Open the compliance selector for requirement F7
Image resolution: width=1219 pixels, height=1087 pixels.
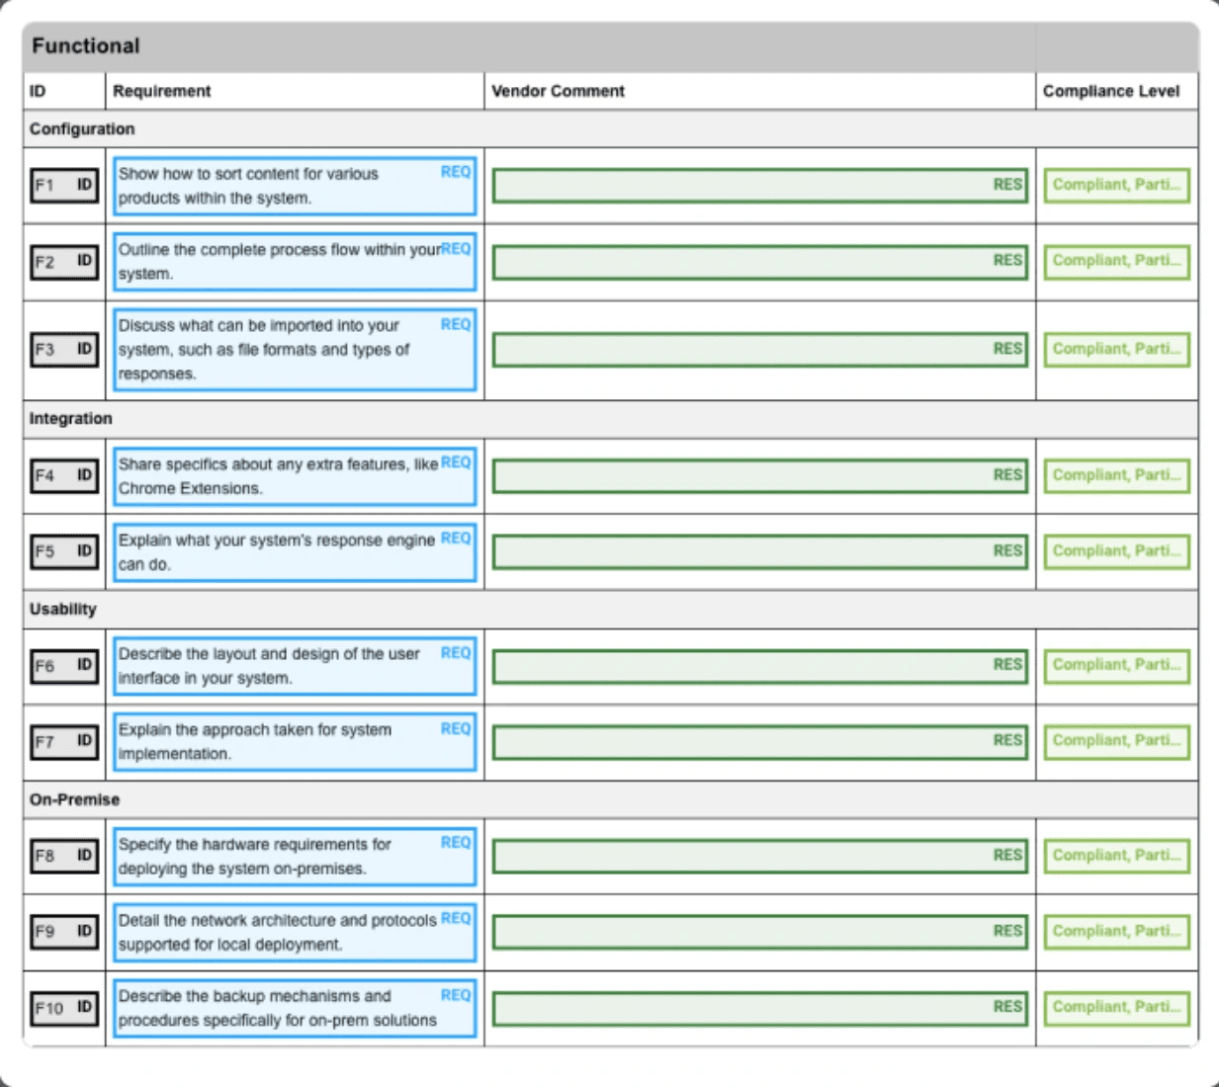pos(1116,740)
